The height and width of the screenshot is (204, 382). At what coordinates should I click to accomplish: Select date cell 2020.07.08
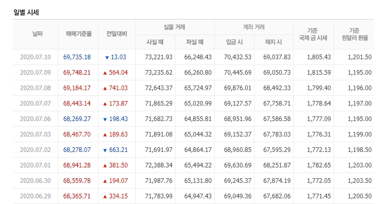tap(35, 88)
